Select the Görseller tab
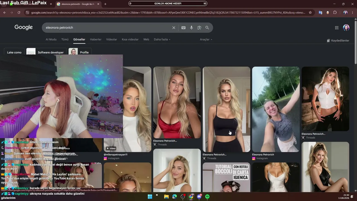 79,39
